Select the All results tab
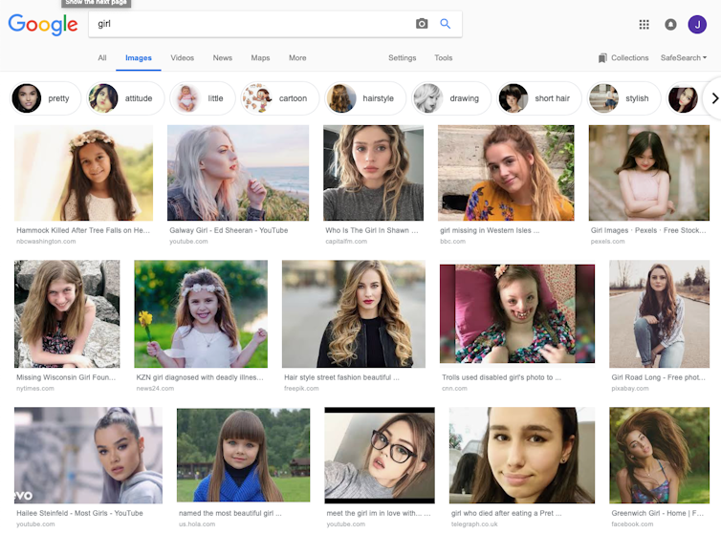721x534 pixels. (102, 58)
